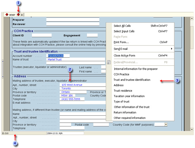Click the scroll up arrow of the form
The width and height of the screenshot is (195, 148).
pos(192,19)
